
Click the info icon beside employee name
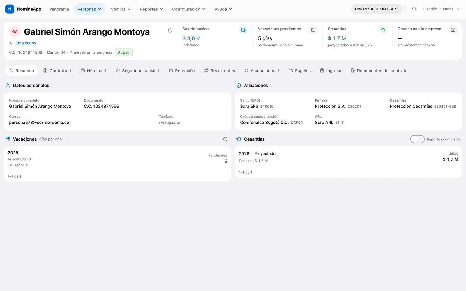pos(170,31)
